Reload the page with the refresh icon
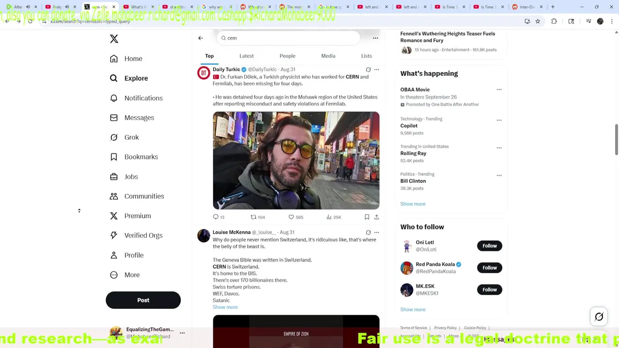Viewport: 619px width, 348px height. coord(30,21)
